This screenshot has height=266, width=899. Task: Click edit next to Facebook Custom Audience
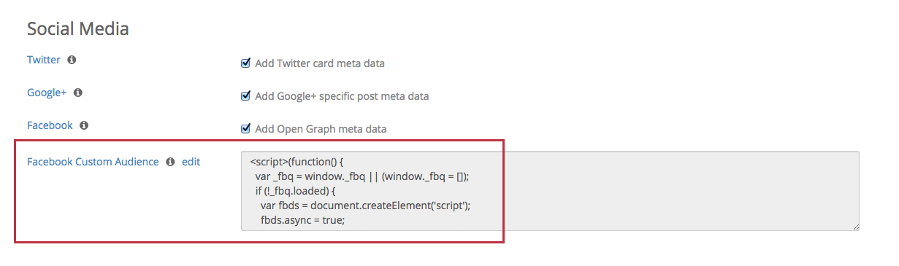click(191, 162)
